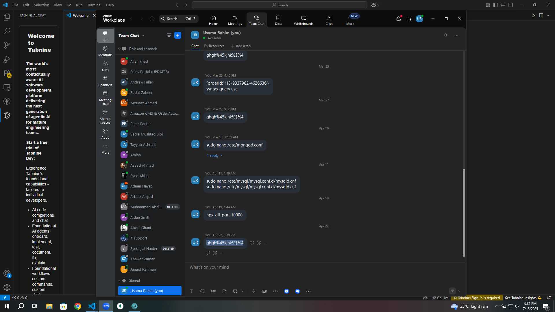The width and height of the screenshot is (555, 312).
Task: Open VS Code Explorer view
Action: [x=7, y=17]
